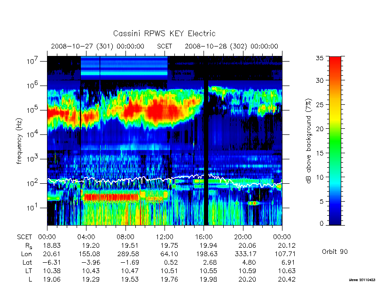Screen dimensions: 376x282
Task: Click the "Orbit 90" label
Action: [x=335, y=252]
